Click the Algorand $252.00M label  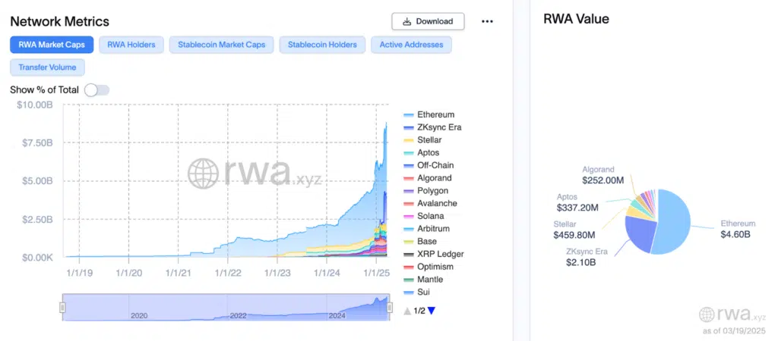coord(603,174)
